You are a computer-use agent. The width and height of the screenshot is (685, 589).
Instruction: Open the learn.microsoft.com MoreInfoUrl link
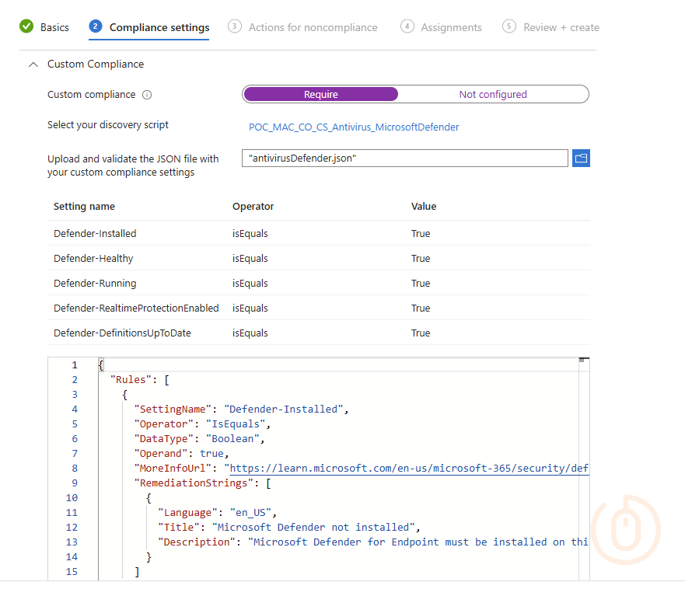click(x=408, y=468)
